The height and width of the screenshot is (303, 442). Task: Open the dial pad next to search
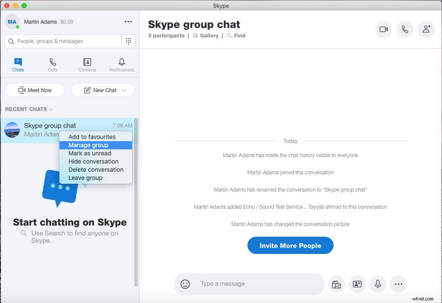(x=128, y=41)
